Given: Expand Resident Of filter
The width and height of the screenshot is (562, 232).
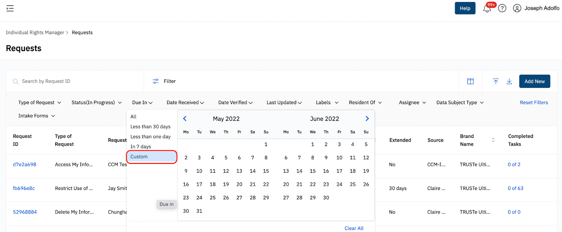Looking at the screenshot, I should 365,102.
